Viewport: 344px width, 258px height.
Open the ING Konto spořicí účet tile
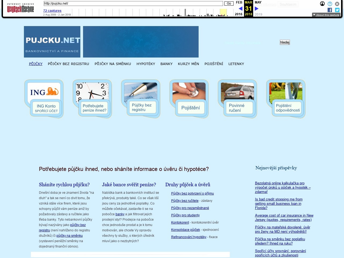44,99
